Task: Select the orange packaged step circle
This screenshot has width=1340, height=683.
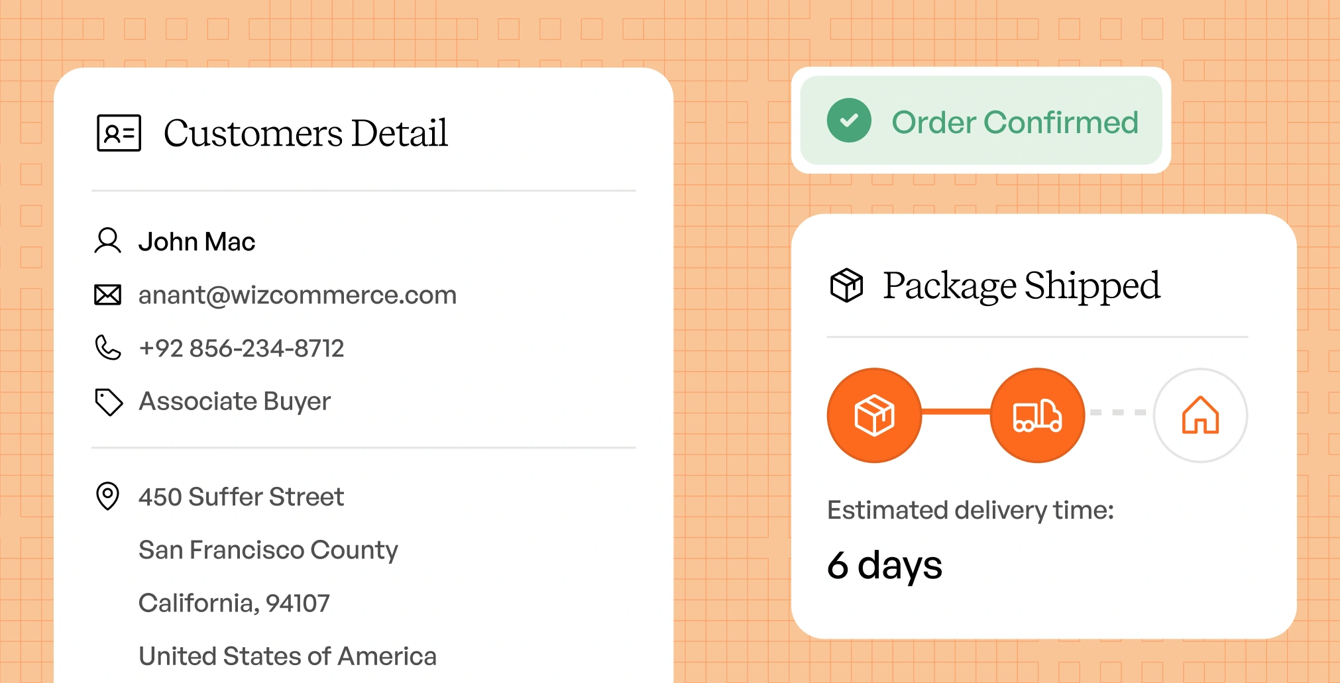Action: pyautogui.click(x=874, y=415)
